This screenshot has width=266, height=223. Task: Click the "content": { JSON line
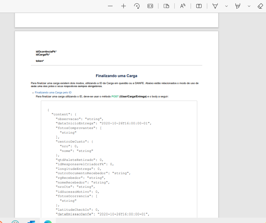(x=64, y=114)
